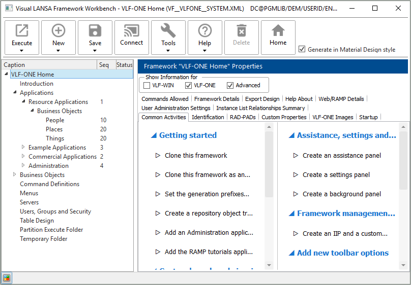Open the Export Design tab
Screen dimensions: 411x285
pyautogui.click(x=262, y=99)
